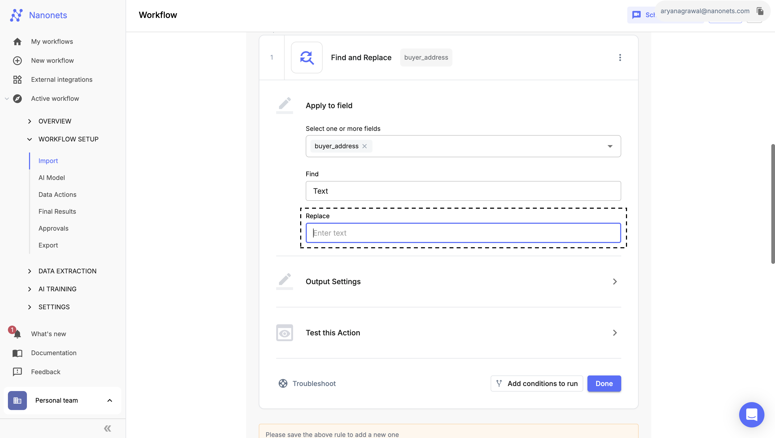Viewport: 775px width, 438px height.
Task: Remove buyer_address tag with X button
Action: tap(365, 146)
